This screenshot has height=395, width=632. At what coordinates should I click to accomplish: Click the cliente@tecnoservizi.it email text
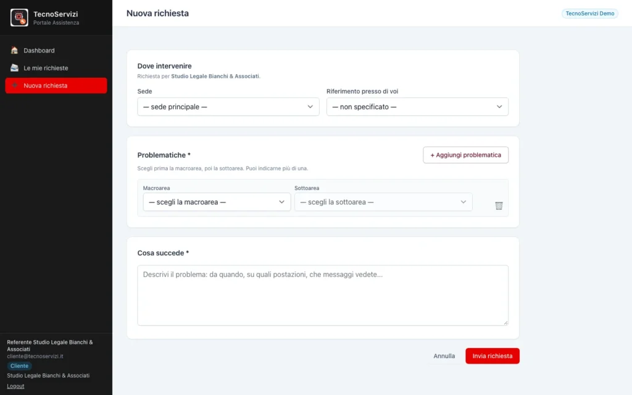35,356
